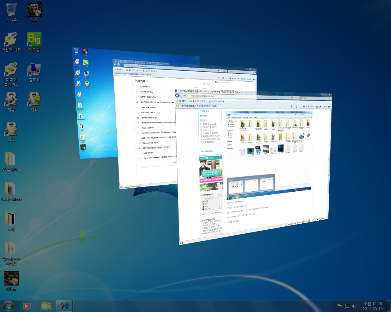Expand 주제별 토크 section arrow in cafe sidebar
This screenshot has width=391, height=312.
[x=220, y=111]
